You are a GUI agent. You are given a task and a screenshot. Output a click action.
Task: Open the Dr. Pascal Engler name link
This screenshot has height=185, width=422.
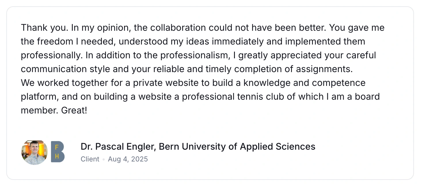[x=118, y=147]
